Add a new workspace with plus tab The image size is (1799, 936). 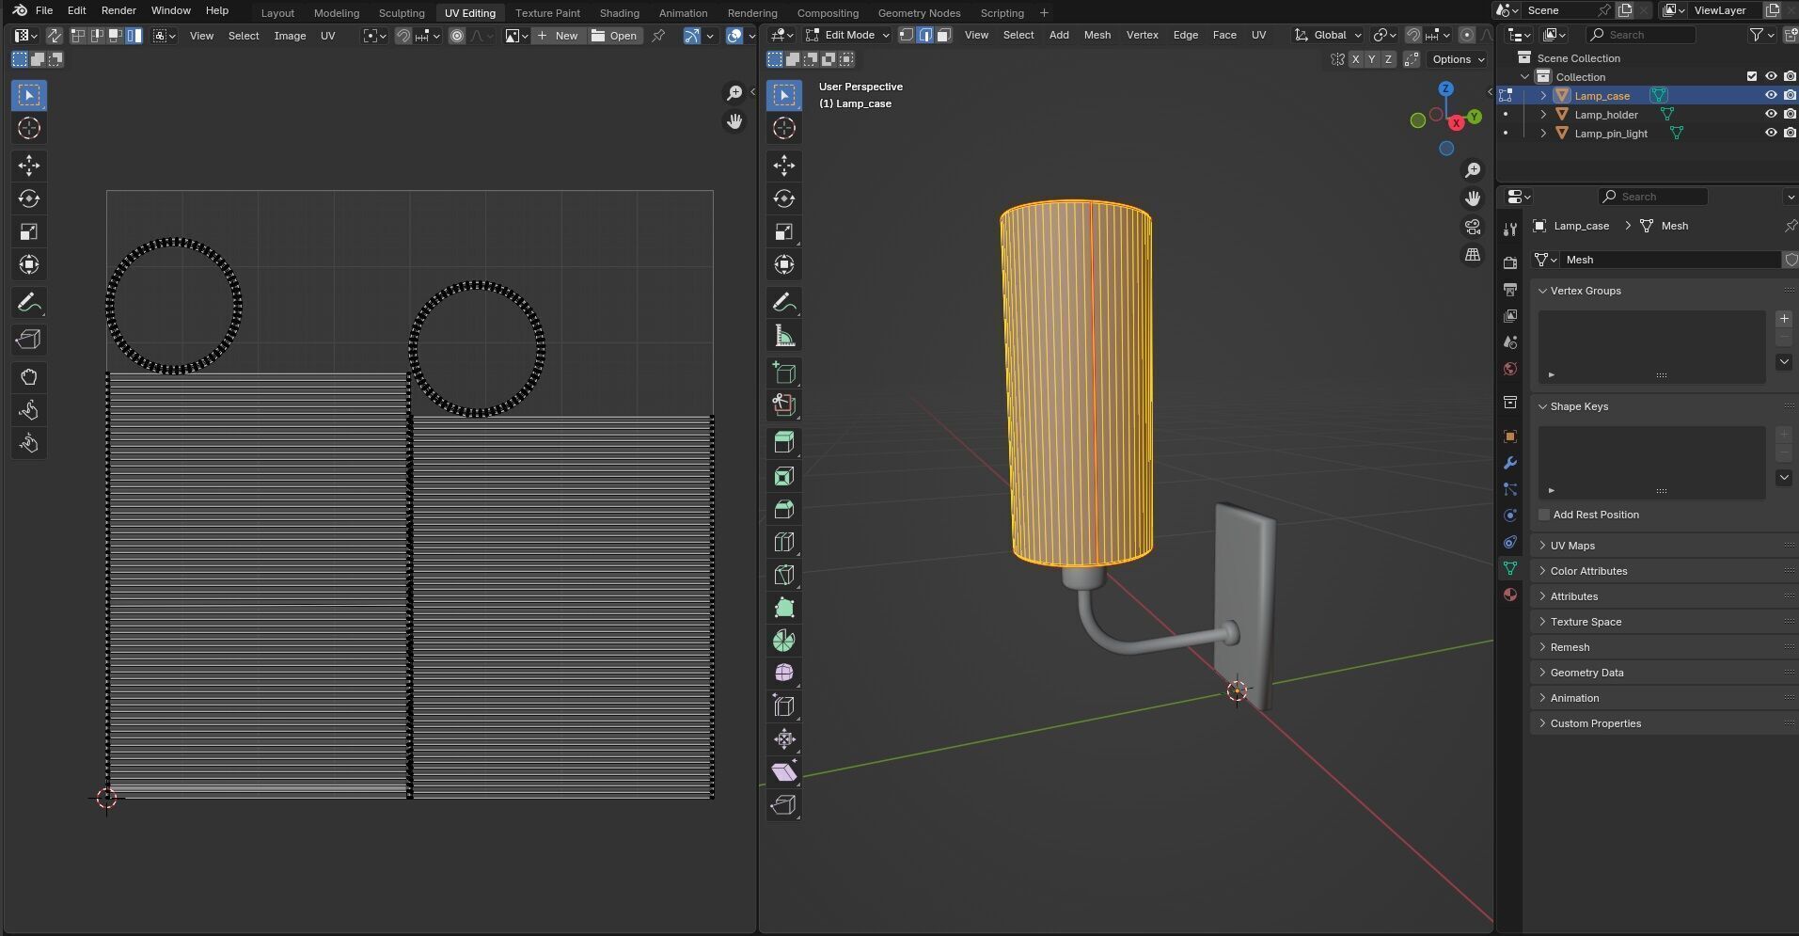pyautogui.click(x=1044, y=13)
